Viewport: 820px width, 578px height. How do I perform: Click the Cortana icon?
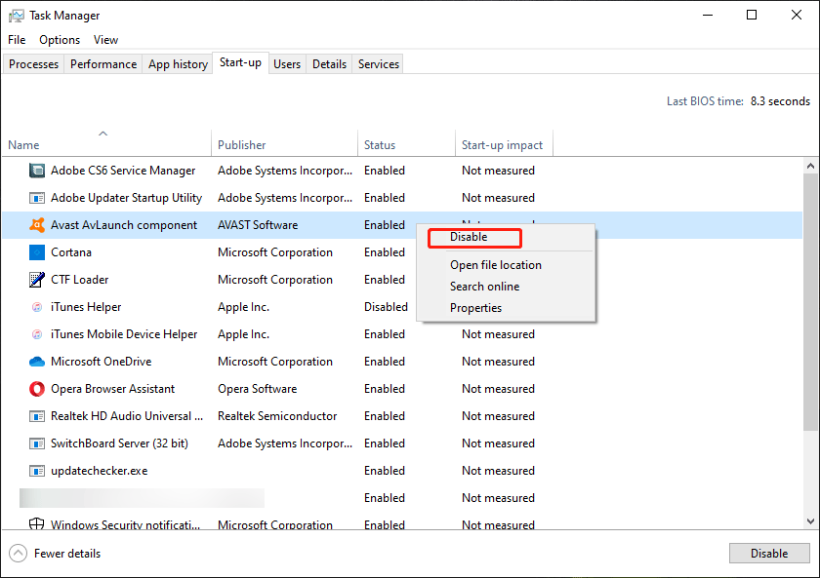click(x=36, y=251)
